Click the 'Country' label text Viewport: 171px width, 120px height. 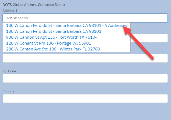coord(9,91)
